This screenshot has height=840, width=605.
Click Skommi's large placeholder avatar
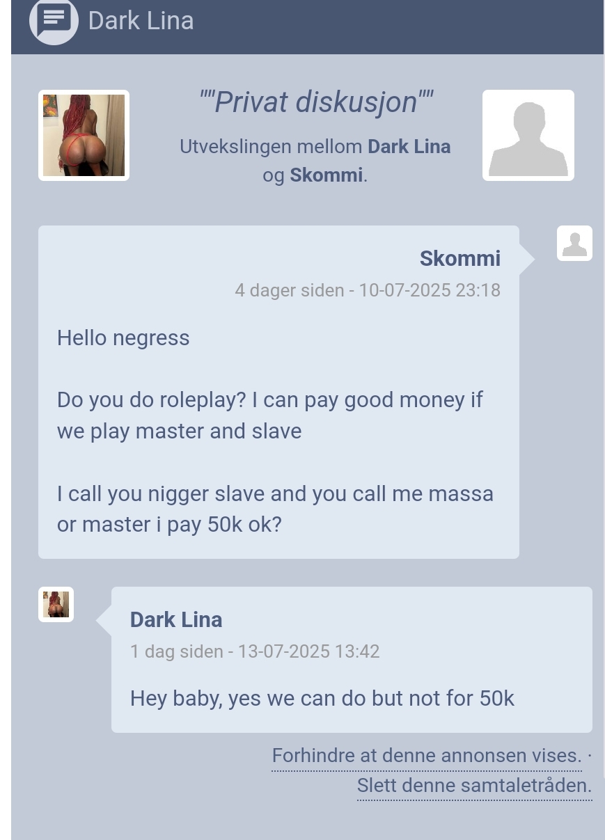pyautogui.click(x=528, y=135)
